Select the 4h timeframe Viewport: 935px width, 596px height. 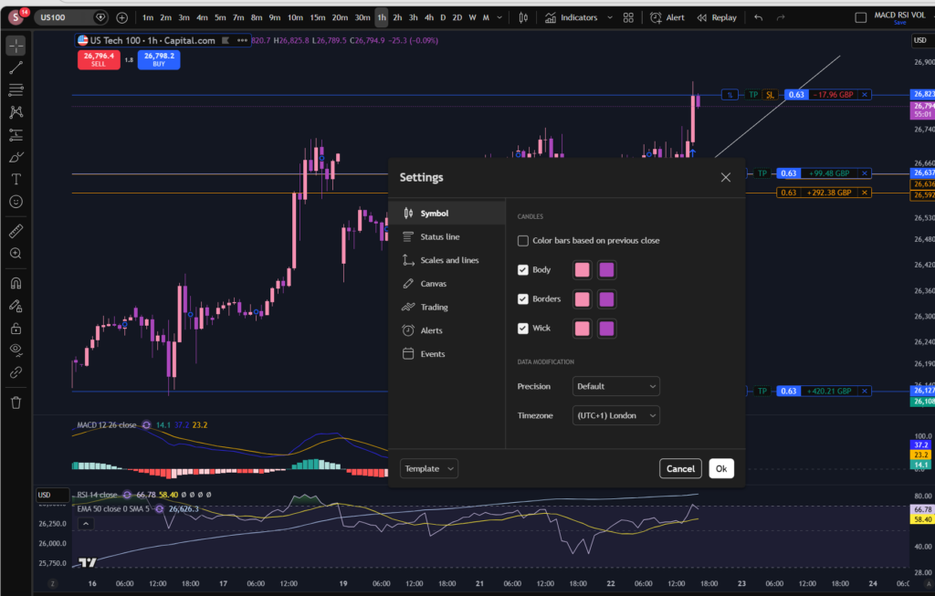click(x=429, y=17)
